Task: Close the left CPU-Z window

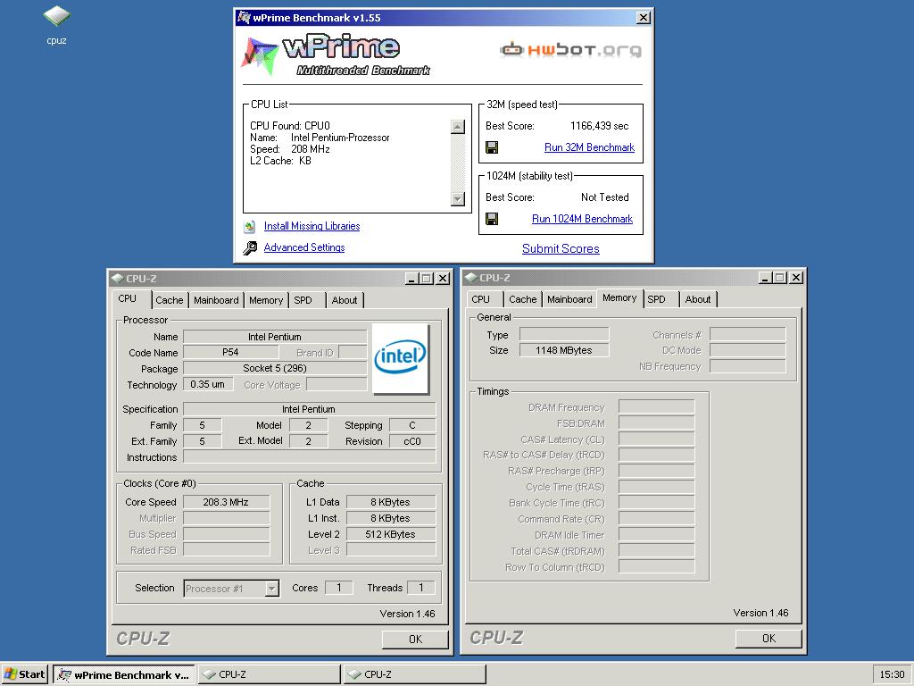Action: click(x=443, y=279)
